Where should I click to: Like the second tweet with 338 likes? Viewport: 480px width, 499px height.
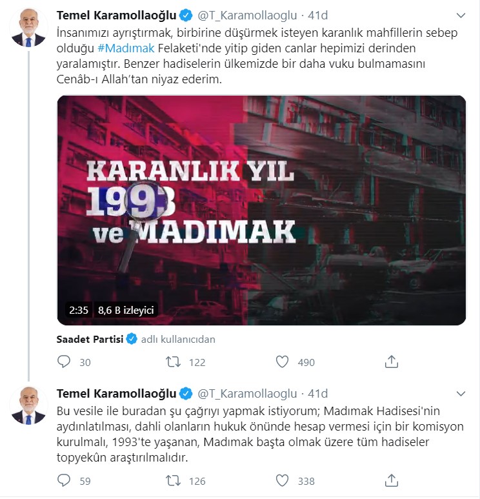[x=282, y=480]
